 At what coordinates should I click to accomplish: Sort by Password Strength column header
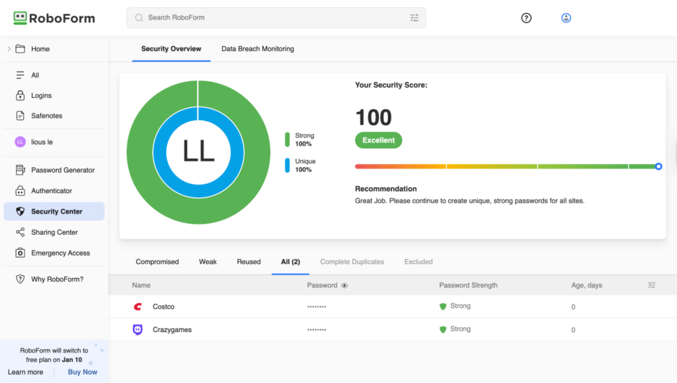468,285
